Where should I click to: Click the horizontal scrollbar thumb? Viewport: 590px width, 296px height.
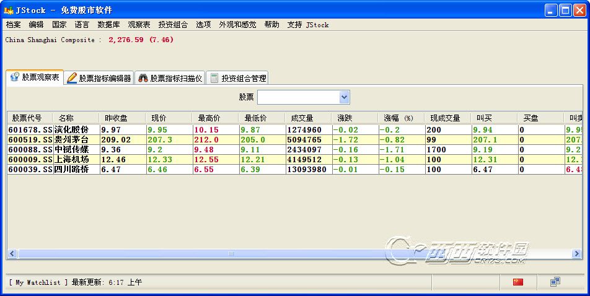[x=231, y=253]
